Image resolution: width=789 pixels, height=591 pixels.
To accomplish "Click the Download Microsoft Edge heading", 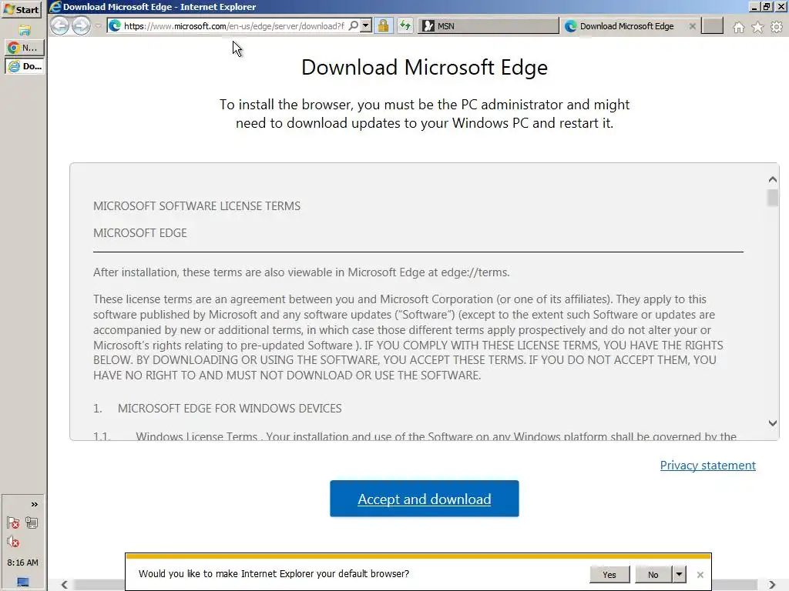I will [x=425, y=68].
